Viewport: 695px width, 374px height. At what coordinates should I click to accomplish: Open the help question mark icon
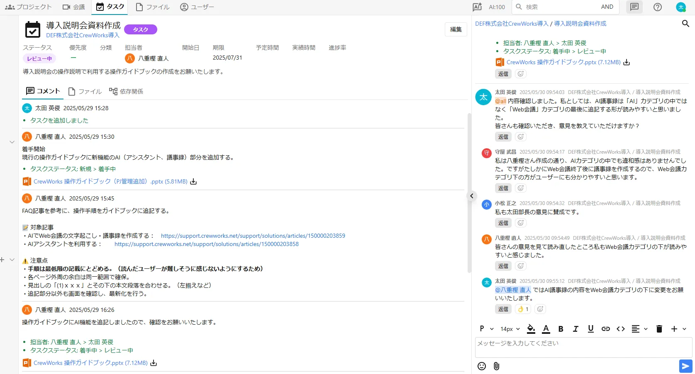click(x=658, y=7)
